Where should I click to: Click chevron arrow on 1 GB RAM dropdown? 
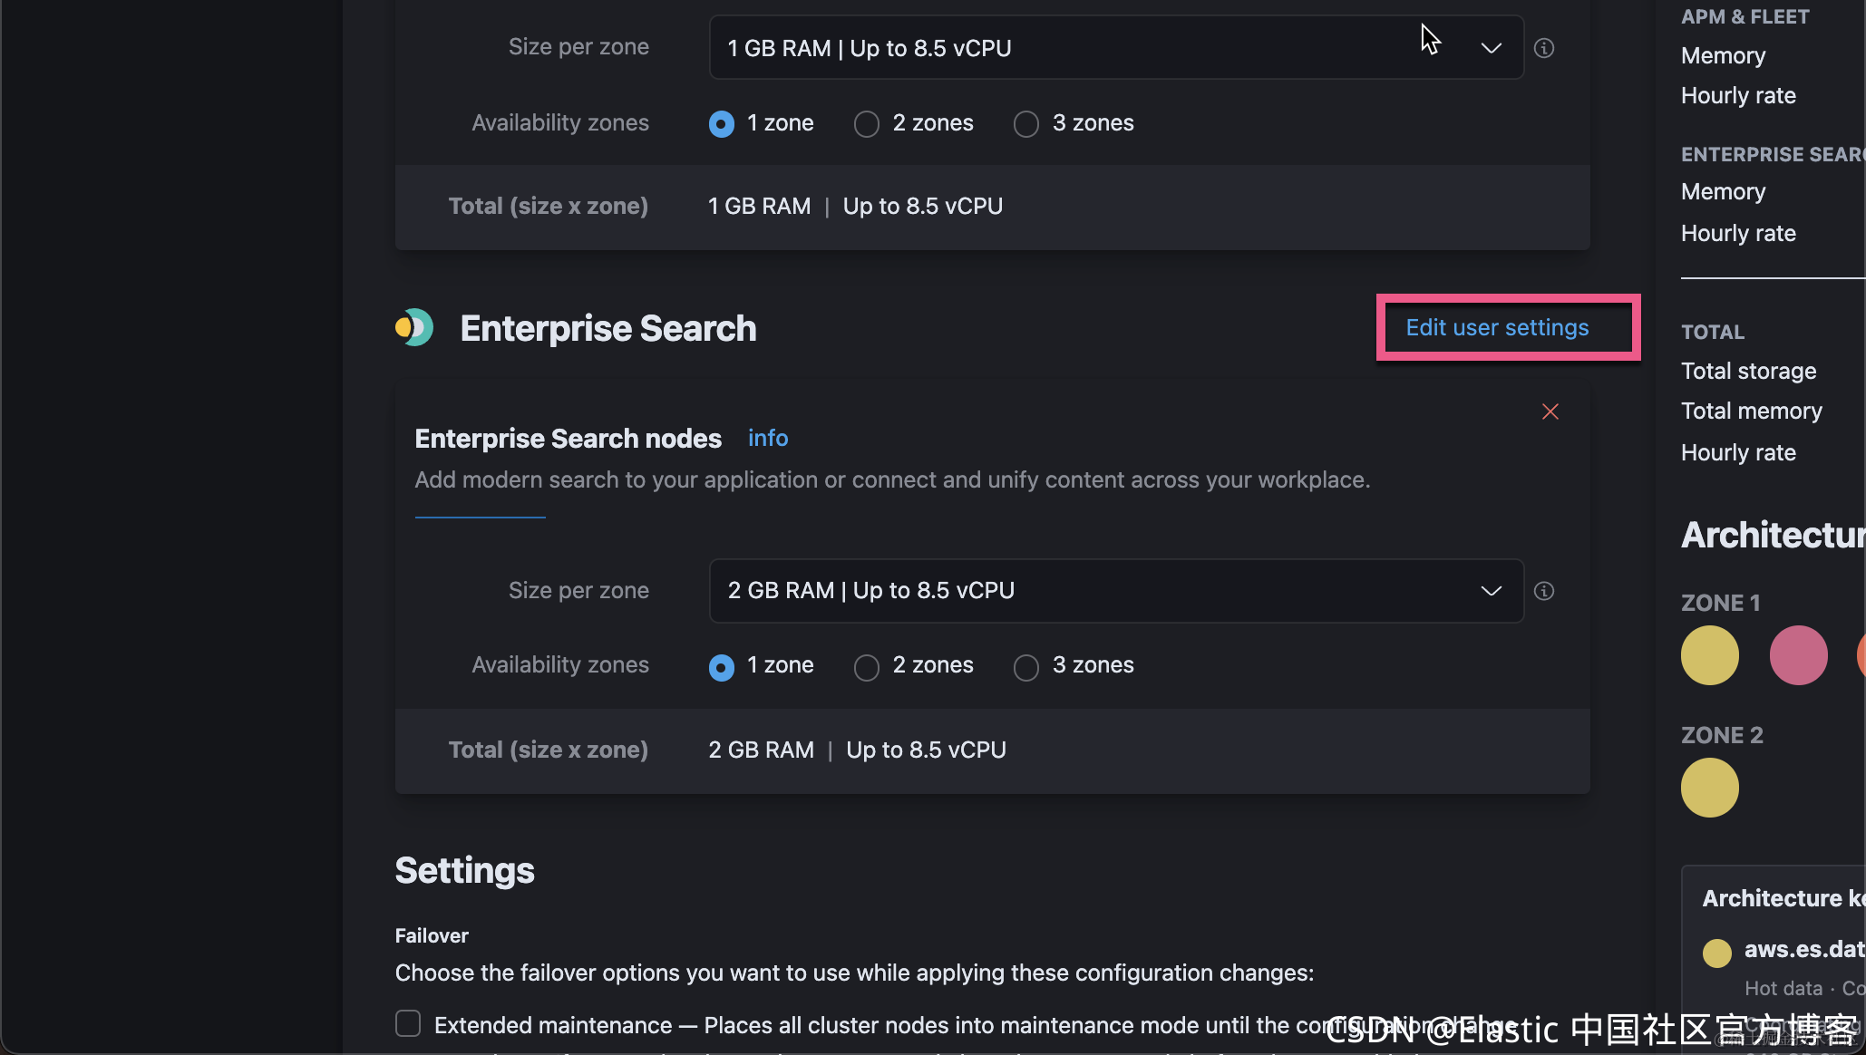point(1491,48)
